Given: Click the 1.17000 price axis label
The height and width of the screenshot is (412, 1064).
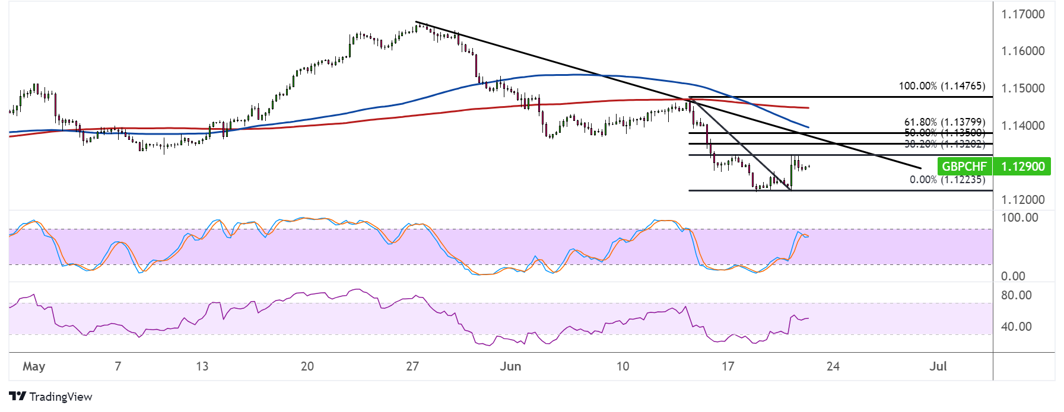Looking at the screenshot, I should click(x=1023, y=14).
